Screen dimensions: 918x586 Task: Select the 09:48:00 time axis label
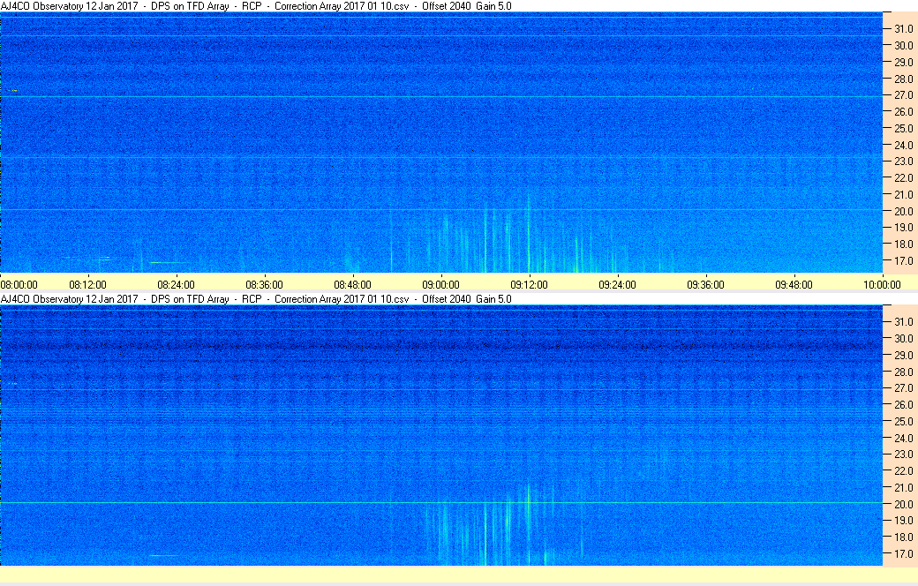click(794, 285)
